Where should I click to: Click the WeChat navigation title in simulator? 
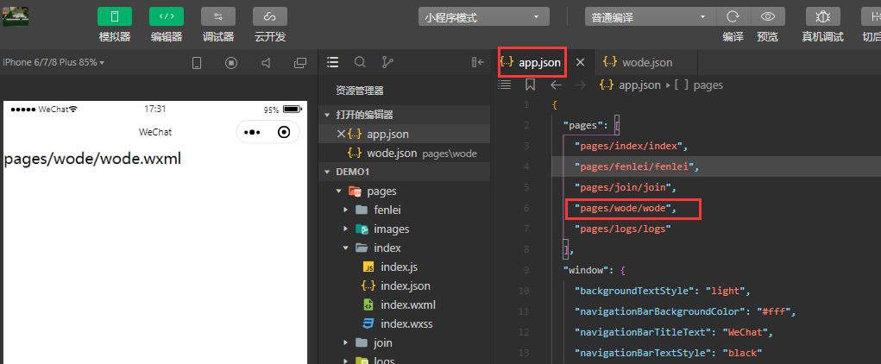point(155,132)
